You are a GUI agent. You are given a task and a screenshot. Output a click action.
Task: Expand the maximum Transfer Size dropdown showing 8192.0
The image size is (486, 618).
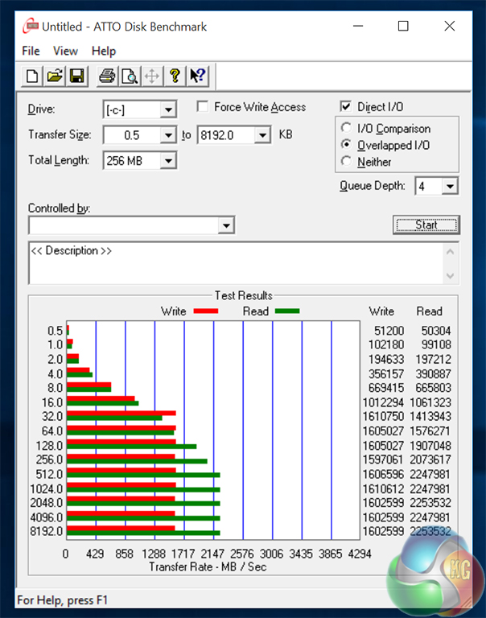coord(262,135)
